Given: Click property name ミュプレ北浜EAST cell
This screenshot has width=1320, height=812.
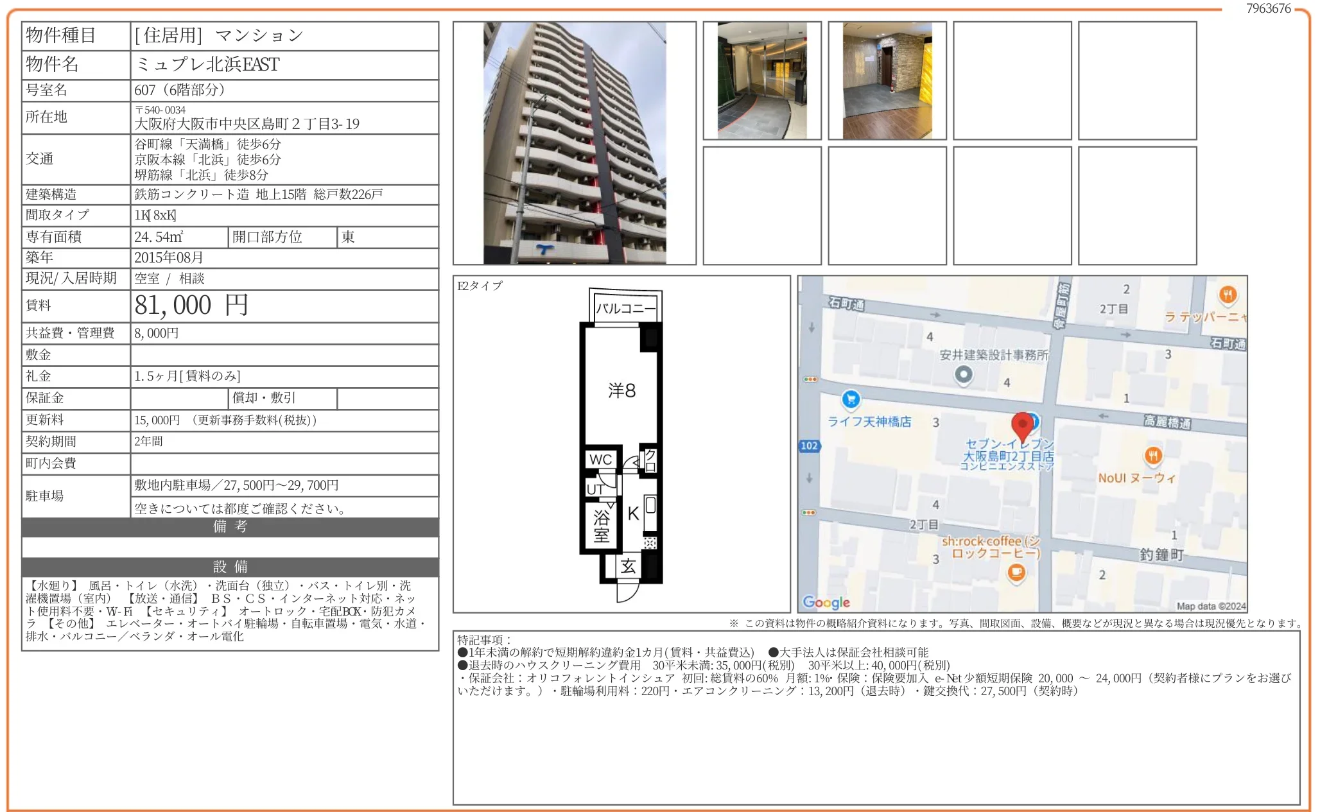Looking at the screenshot, I should [207, 65].
